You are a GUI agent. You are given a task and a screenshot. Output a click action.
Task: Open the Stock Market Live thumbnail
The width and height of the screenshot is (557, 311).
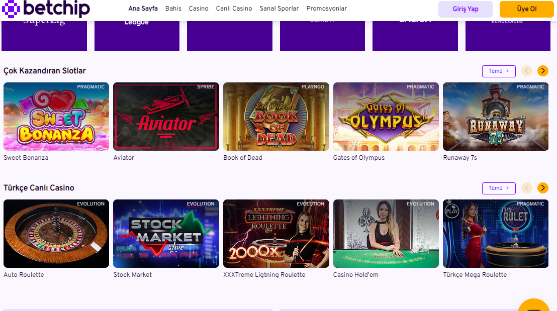coord(166,234)
